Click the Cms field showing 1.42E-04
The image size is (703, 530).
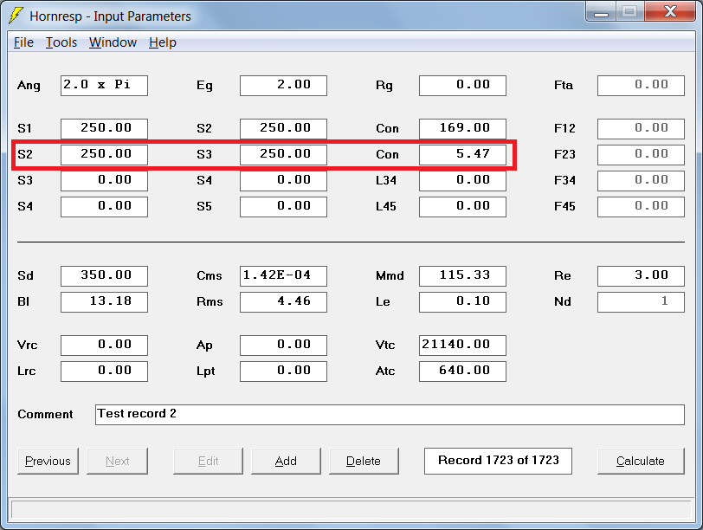(x=283, y=275)
